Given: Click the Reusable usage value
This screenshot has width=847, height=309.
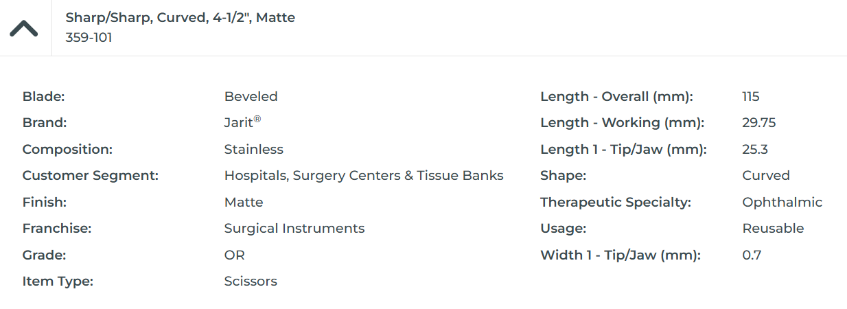Looking at the screenshot, I should click(x=773, y=229).
